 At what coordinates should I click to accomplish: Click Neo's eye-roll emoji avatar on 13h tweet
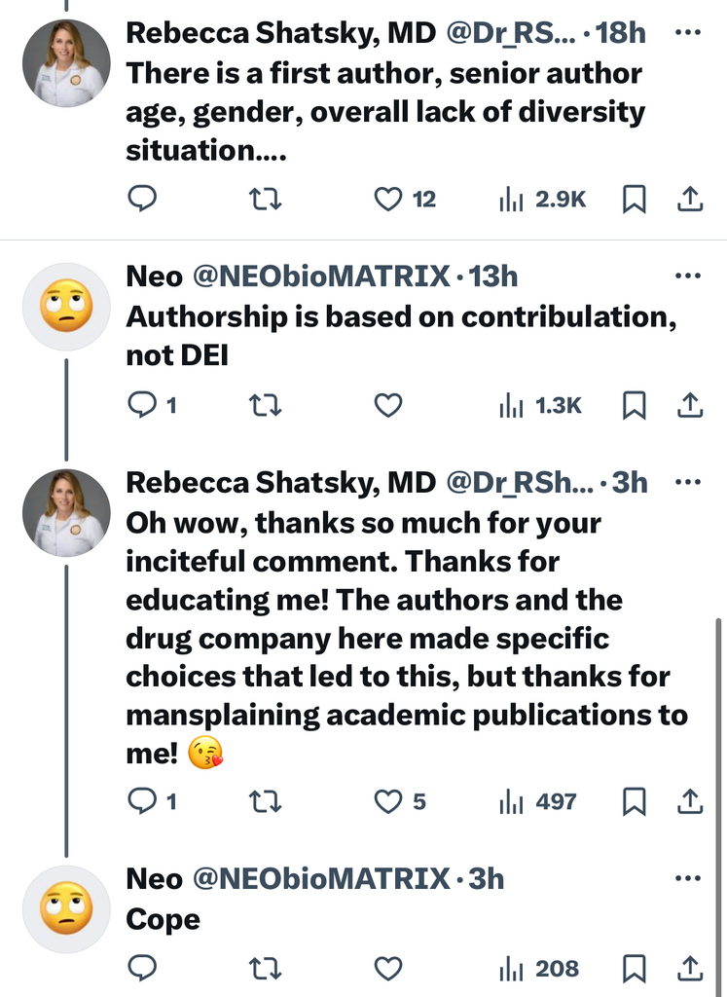(x=66, y=307)
